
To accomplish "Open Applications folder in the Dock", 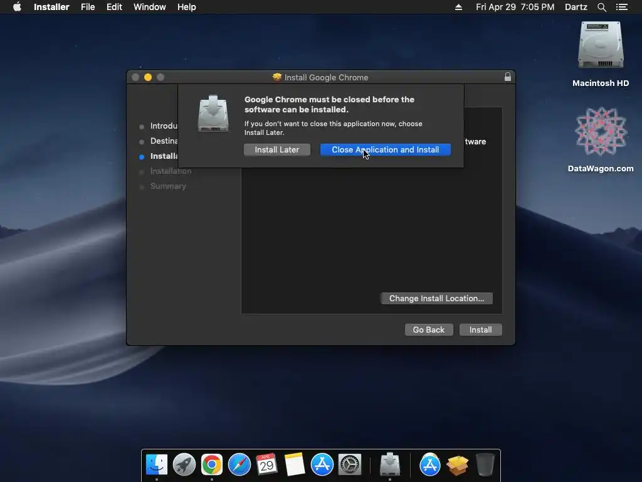I will (x=430, y=465).
